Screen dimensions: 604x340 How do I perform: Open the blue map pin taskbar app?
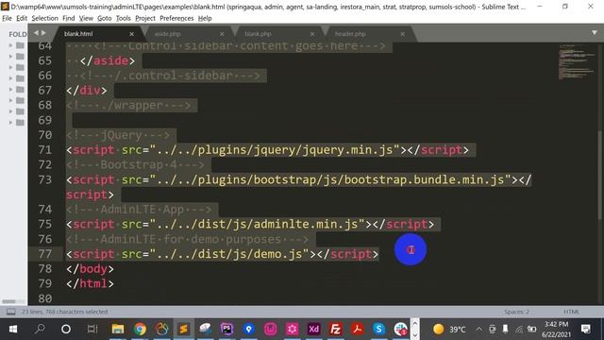pos(249,329)
